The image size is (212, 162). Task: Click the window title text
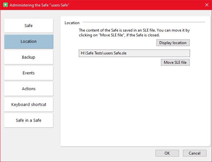click(39, 5)
